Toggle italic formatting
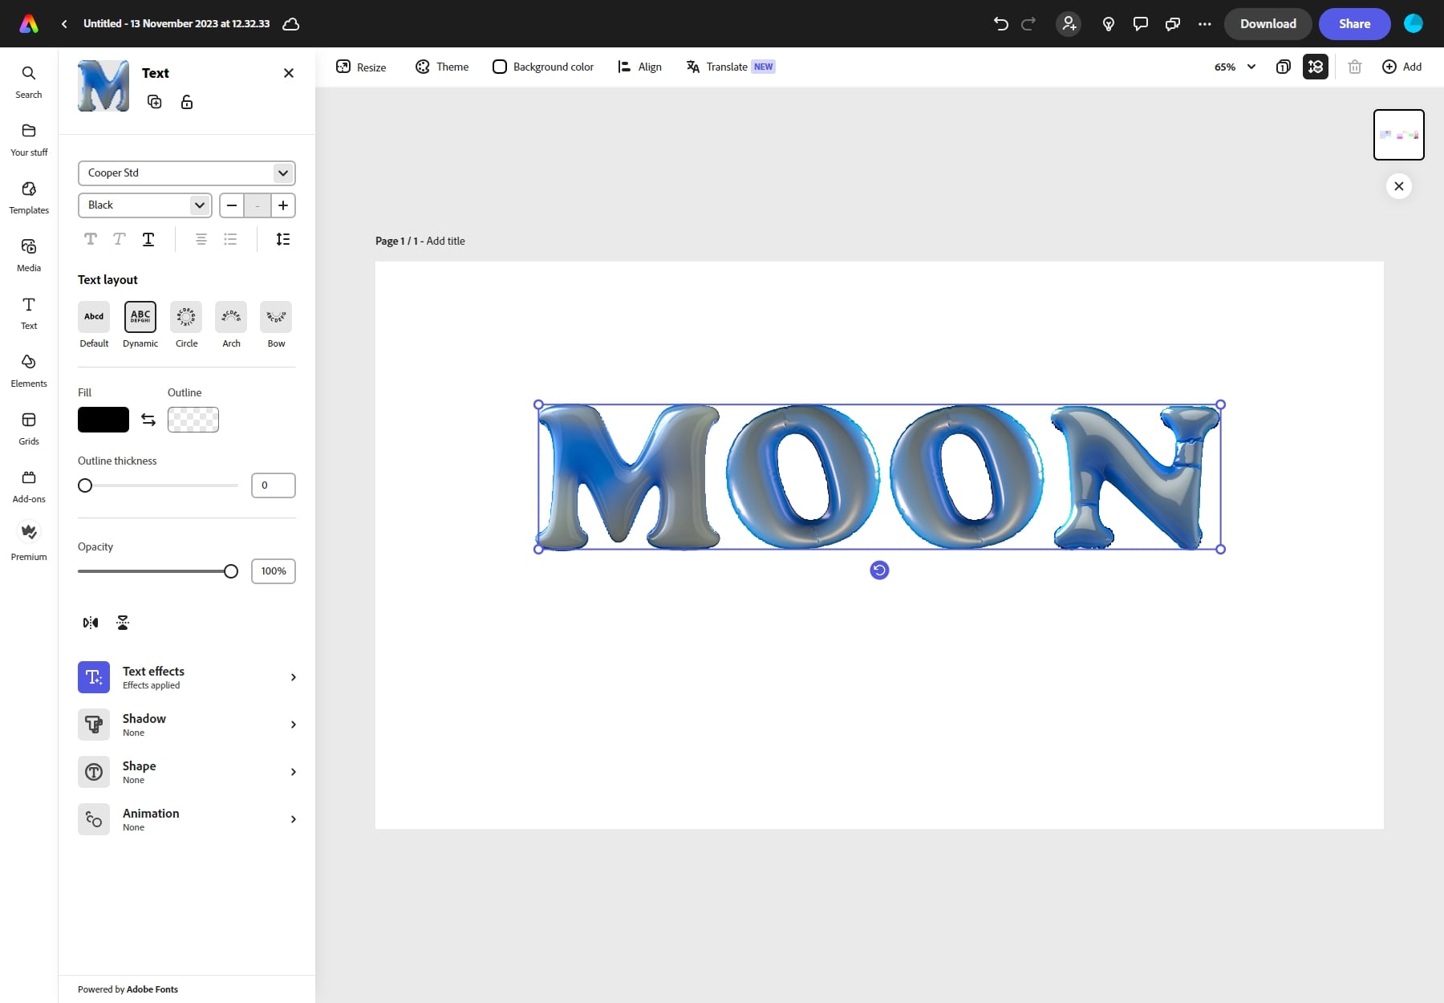This screenshot has height=1003, width=1444. (119, 239)
